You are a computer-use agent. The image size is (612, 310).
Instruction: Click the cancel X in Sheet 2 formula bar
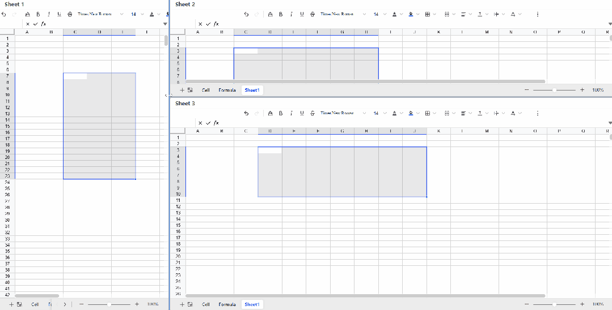point(200,24)
